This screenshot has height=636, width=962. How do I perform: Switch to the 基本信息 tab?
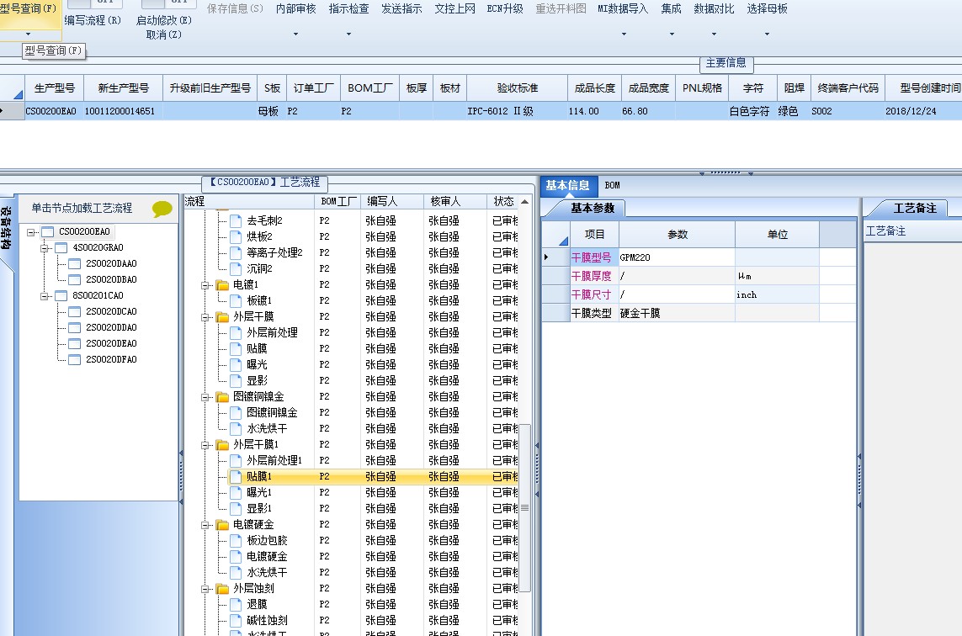(567, 185)
